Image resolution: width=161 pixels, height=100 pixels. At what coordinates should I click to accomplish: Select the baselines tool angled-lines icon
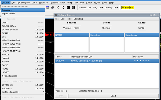[x=63, y=7]
